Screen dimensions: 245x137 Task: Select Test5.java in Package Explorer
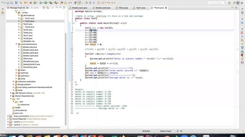coord(28,30)
